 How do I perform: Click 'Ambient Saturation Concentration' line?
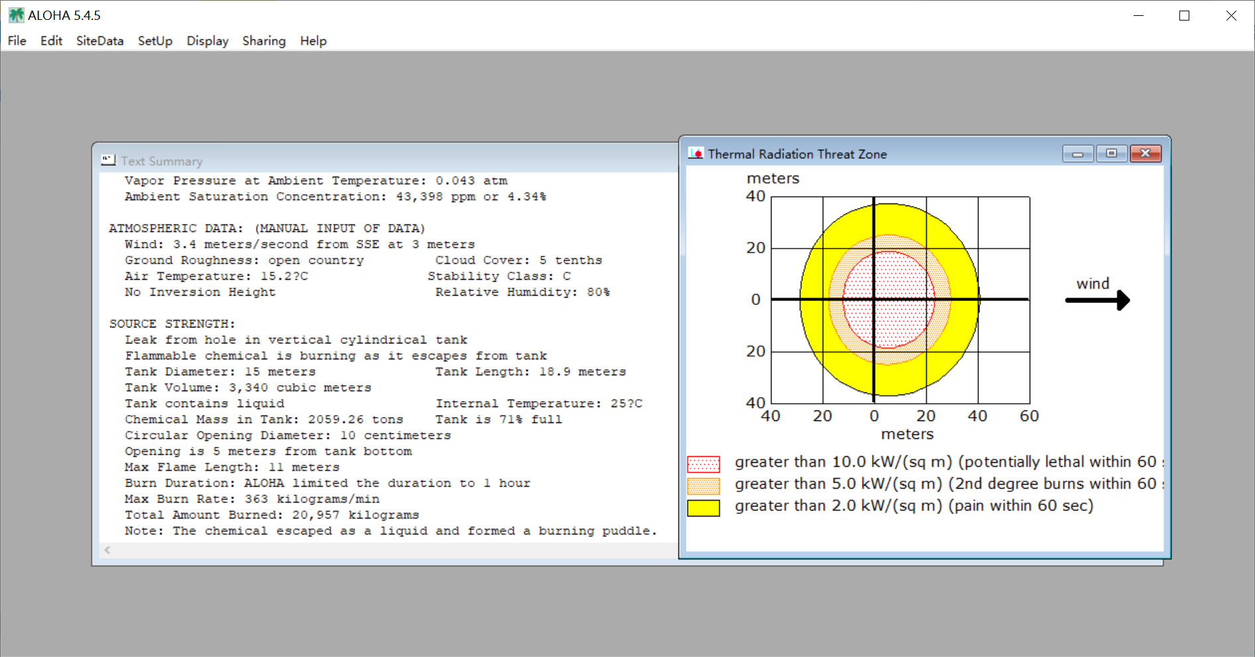tap(336, 196)
